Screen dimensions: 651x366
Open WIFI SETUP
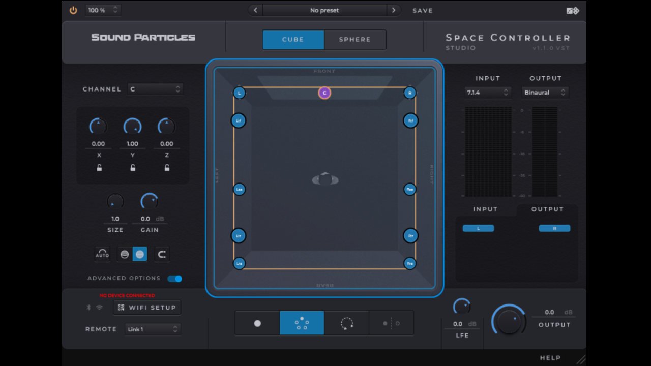click(x=146, y=307)
